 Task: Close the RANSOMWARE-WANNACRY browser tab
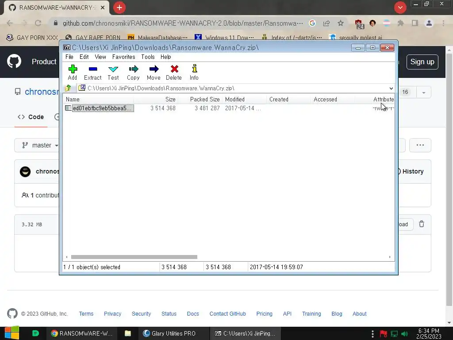pyautogui.click(x=103, y=8)
